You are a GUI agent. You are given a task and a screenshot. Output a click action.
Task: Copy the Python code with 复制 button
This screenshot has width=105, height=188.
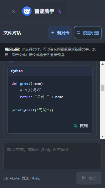(80, 126)
